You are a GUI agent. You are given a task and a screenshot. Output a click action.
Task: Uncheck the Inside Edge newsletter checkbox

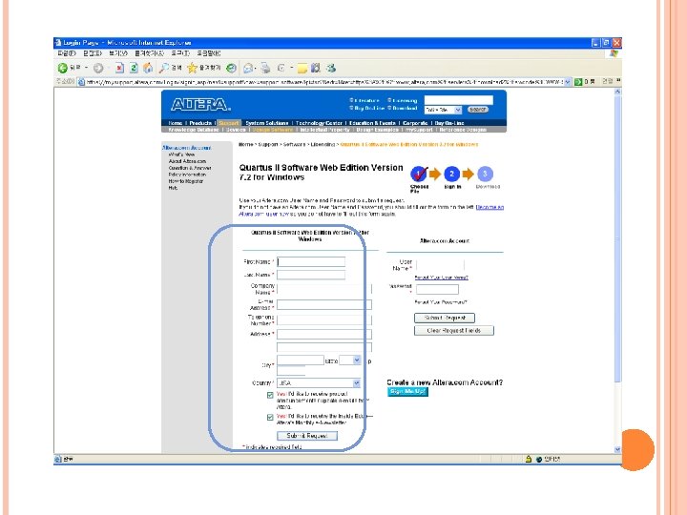270,418
